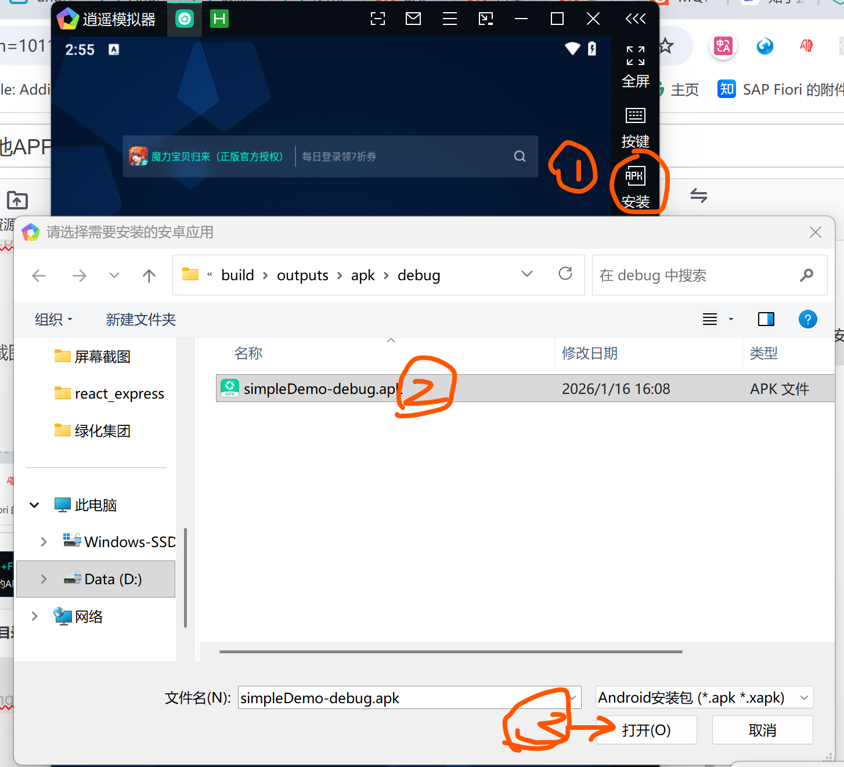
Task: Open the Android安装包 file type dropdown
Action: point(704,697)
